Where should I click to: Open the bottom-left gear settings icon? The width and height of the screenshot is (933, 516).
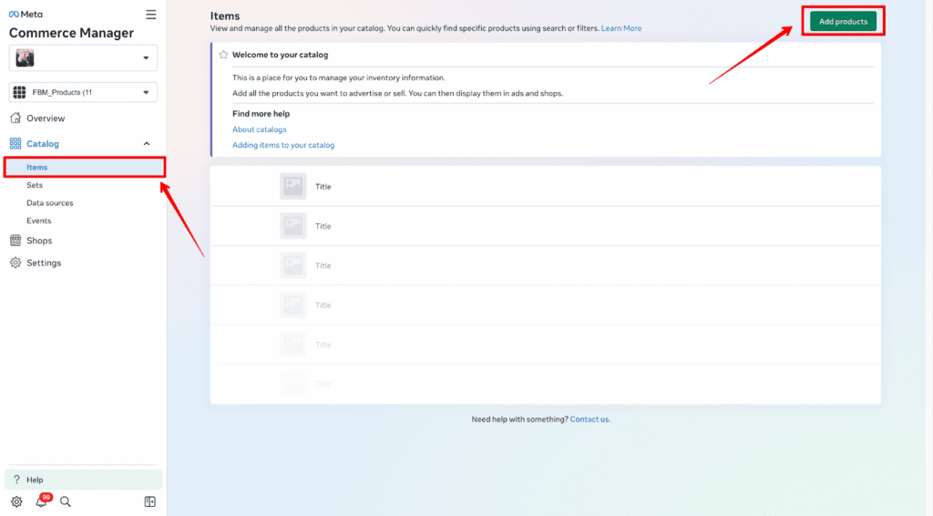tap(16, 501)
